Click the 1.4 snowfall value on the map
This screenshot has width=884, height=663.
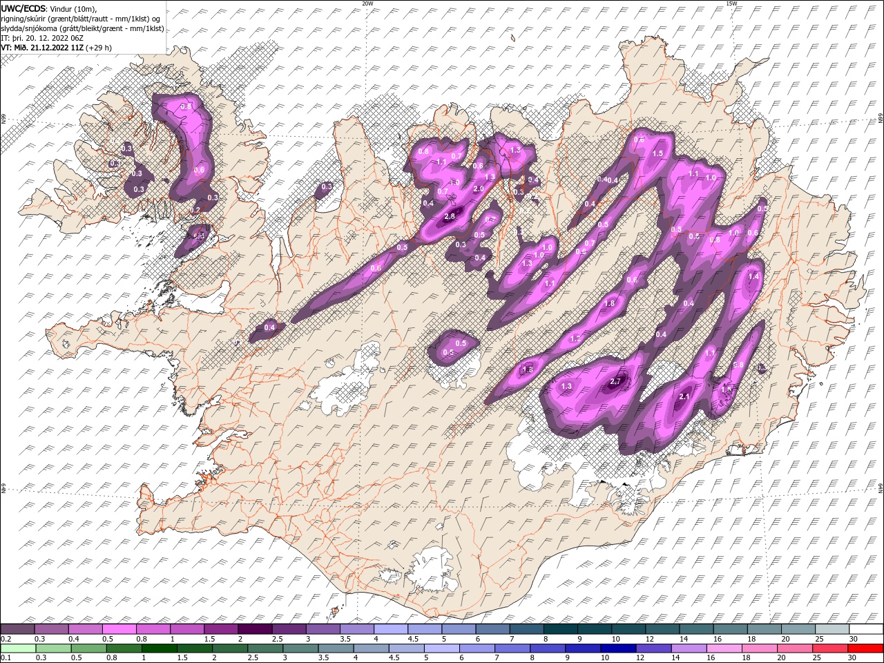pyautogui.click(x=753, y=276)
